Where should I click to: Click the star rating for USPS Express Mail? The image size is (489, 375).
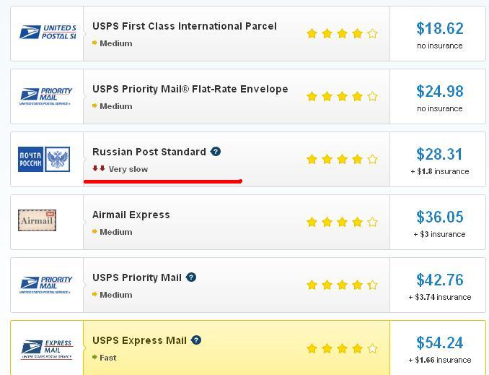coord(342,348)
